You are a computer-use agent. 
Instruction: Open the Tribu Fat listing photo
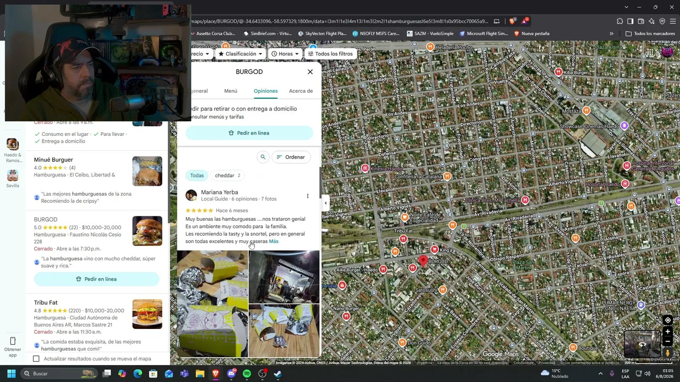pyautogui.click(x=147, y=314)
